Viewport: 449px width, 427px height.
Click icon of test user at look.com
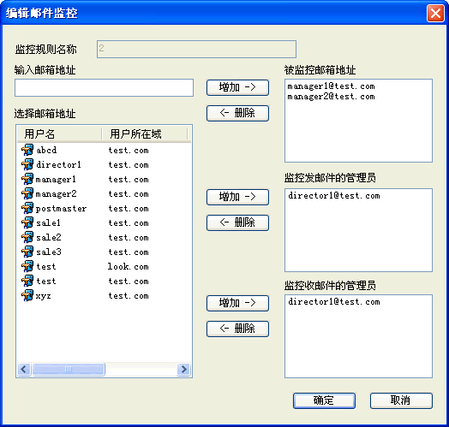point(27,266)
